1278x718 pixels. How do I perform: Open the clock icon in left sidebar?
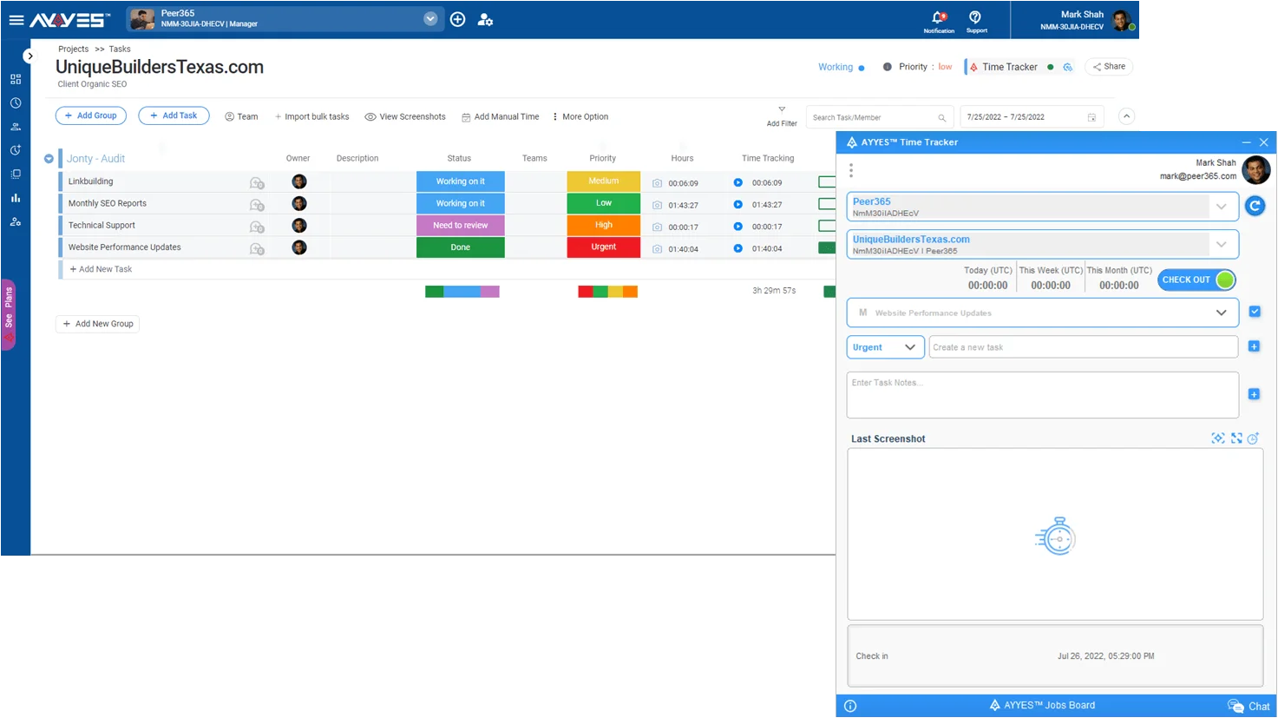point(16,102)
